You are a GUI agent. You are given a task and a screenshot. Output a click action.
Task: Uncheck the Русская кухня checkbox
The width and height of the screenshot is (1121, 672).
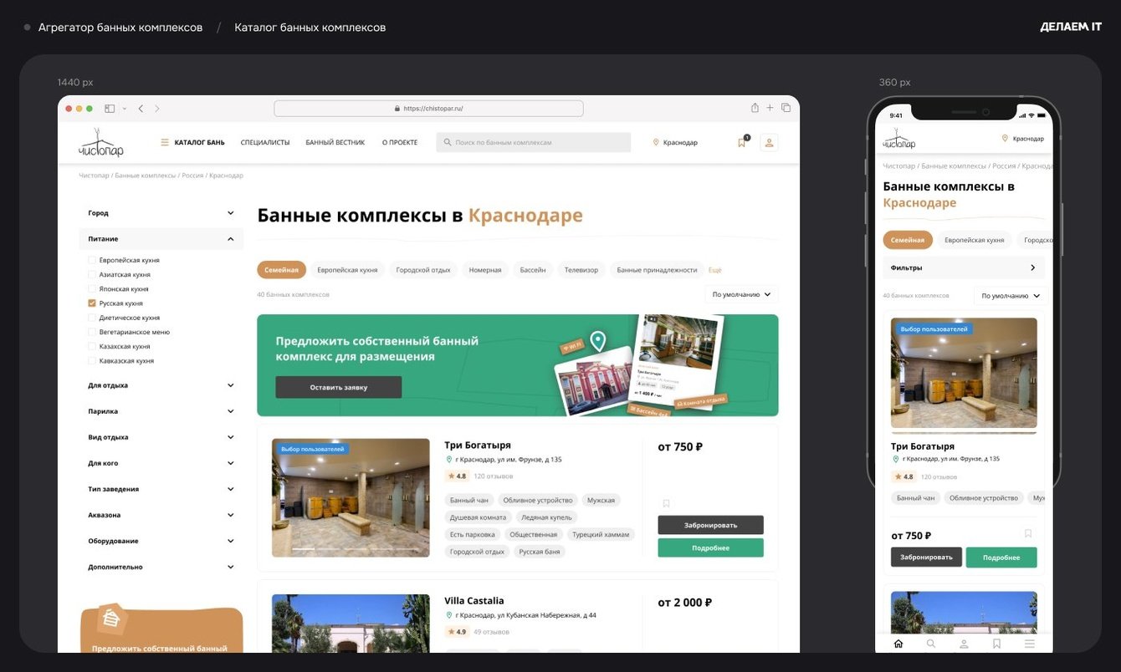[92, 303]
